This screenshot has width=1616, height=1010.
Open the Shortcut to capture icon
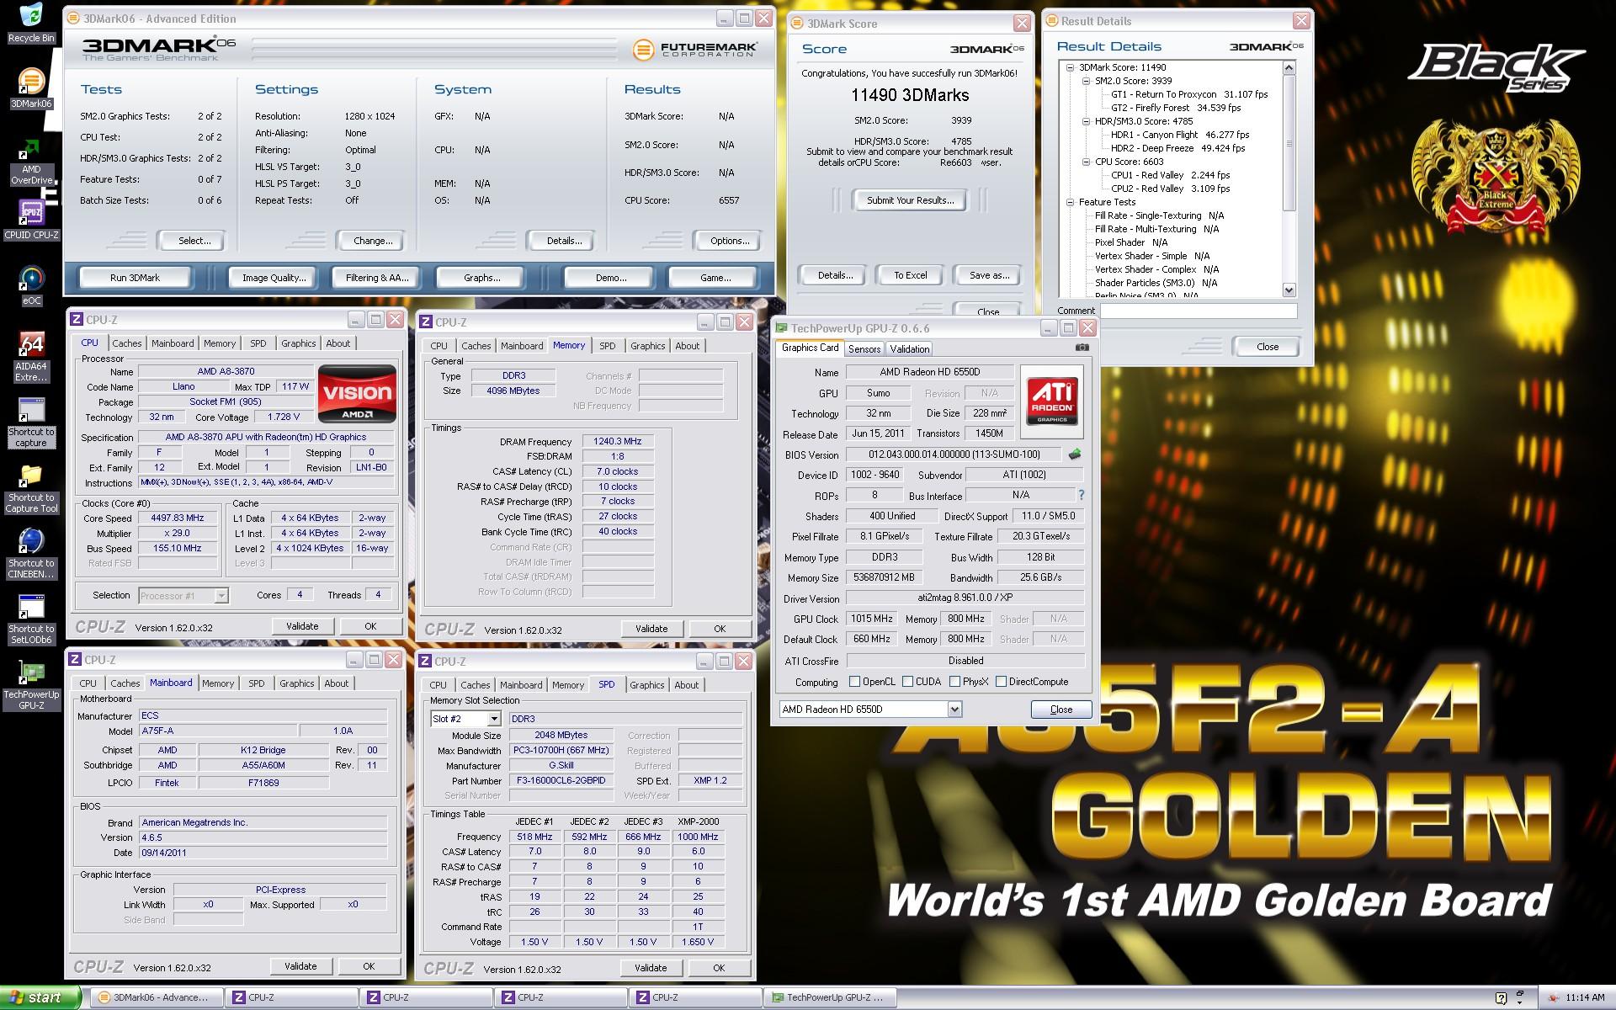(31, 422)
